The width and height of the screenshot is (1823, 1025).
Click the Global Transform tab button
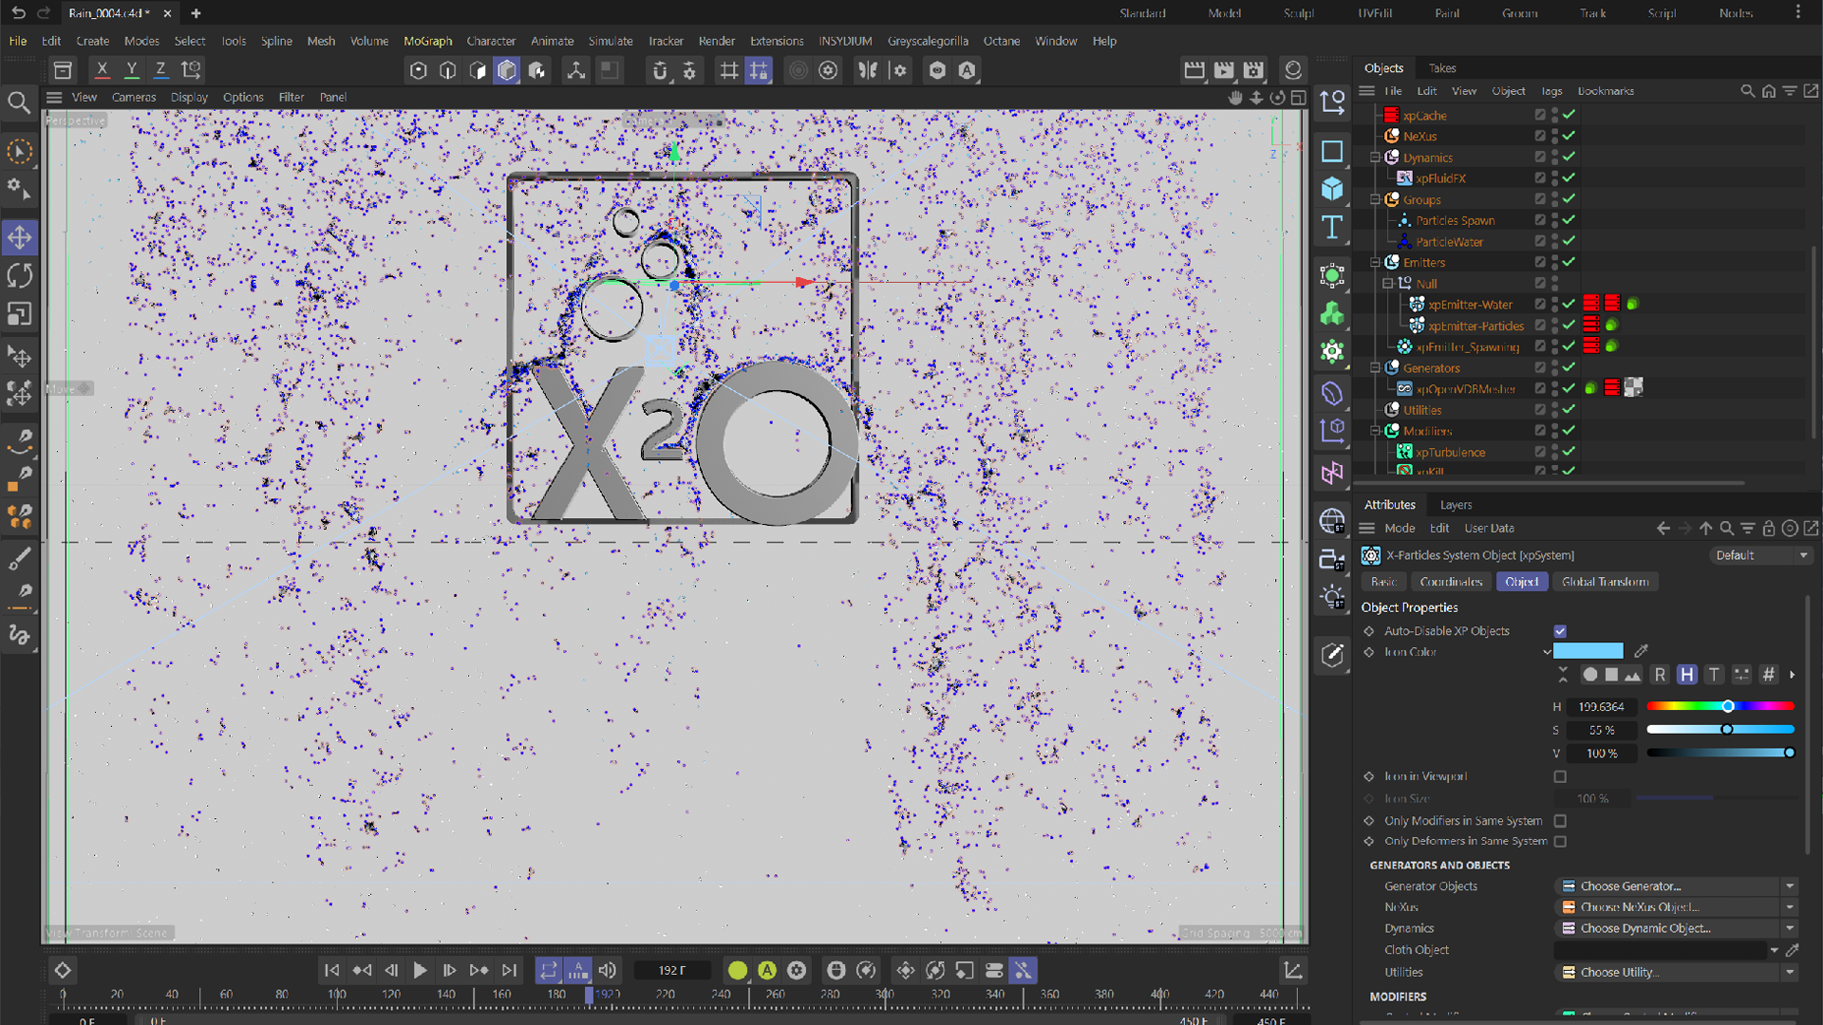point(1605,582)
